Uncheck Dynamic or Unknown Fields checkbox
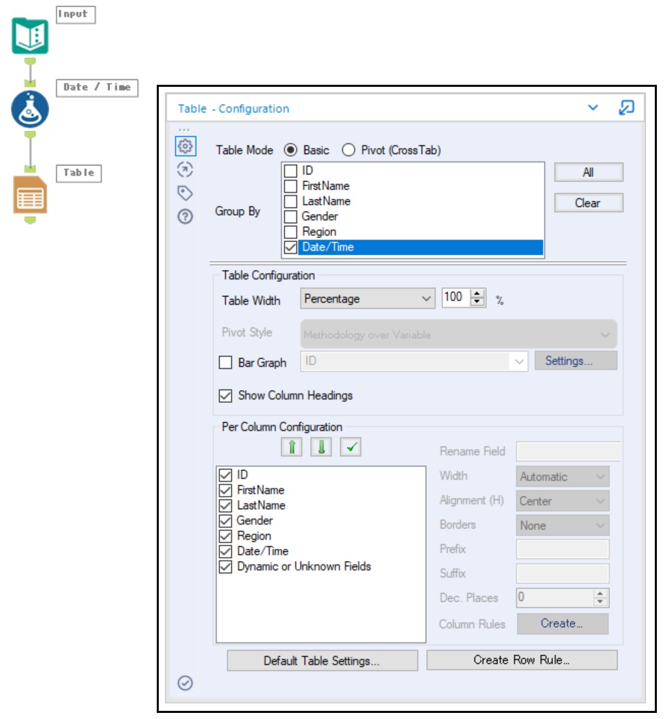 pyautogui.click(x=226, y=567)
